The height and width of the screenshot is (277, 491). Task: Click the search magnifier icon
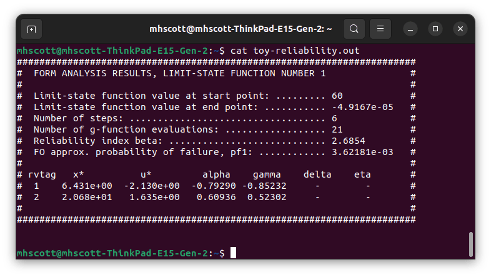point(354,29)
